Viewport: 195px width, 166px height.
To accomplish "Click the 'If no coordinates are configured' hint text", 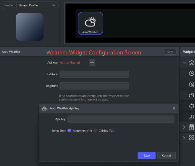I will [94, 98].
